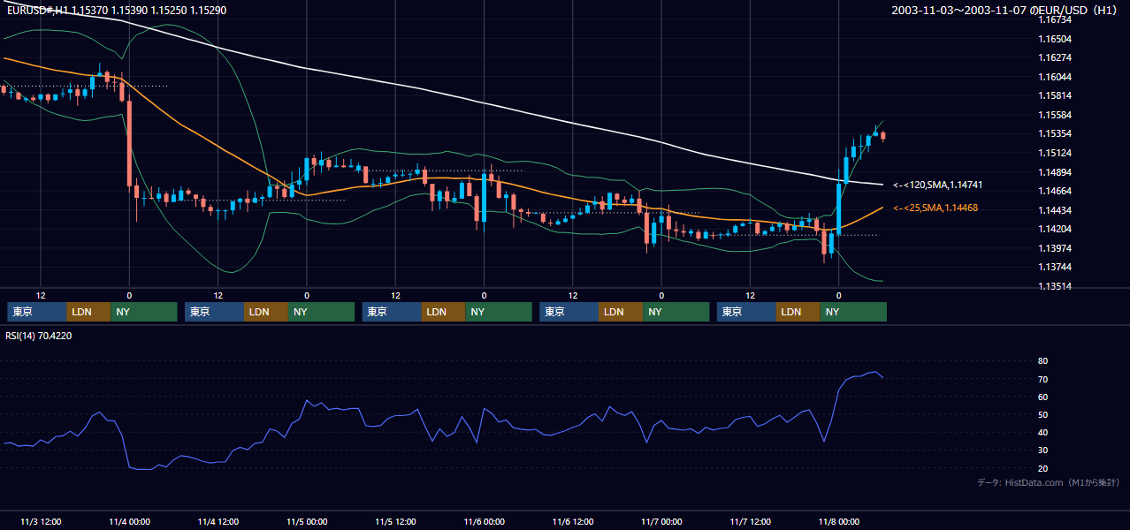Click price axis value 1.14894

click(x=1055, y=172)
